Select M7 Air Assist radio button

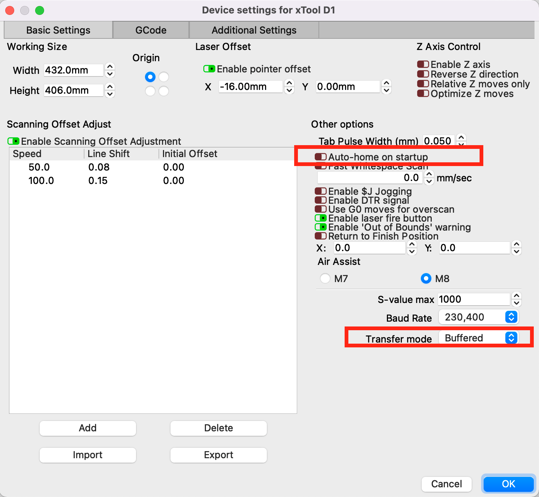tap(325, 278)
